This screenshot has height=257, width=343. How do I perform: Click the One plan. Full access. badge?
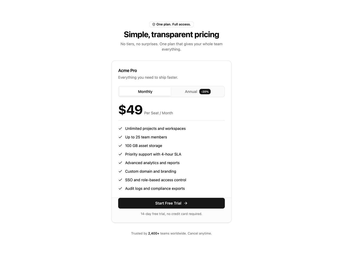pos(171,24)
